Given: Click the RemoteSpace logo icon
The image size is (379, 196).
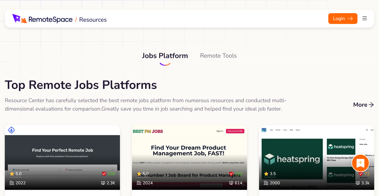Looking at the screenshot, I should coord(20,19).
